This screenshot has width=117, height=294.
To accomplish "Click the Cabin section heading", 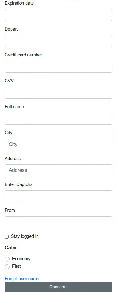I will (x=11, y=248).
